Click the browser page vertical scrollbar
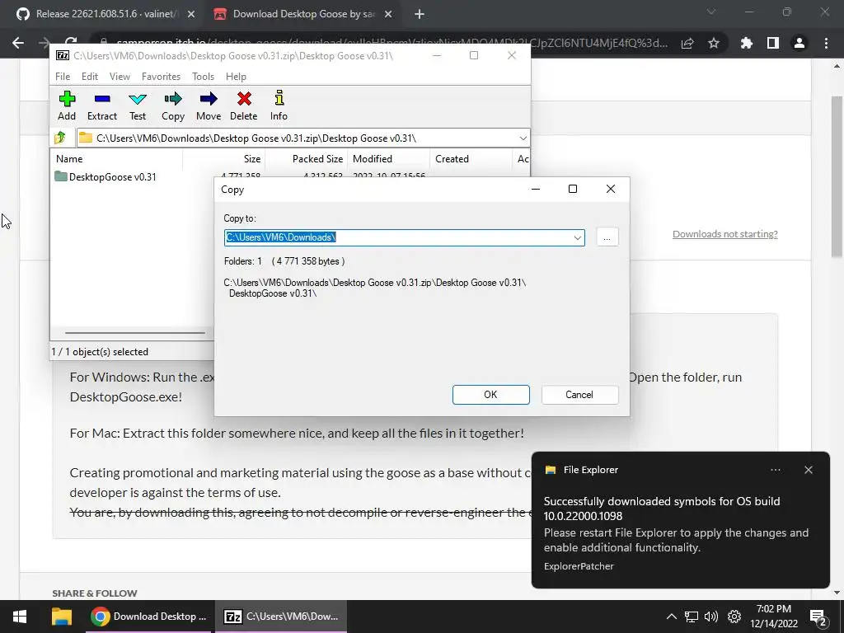The width and height of the screenshot is (844, 633). tap(837, 176)
